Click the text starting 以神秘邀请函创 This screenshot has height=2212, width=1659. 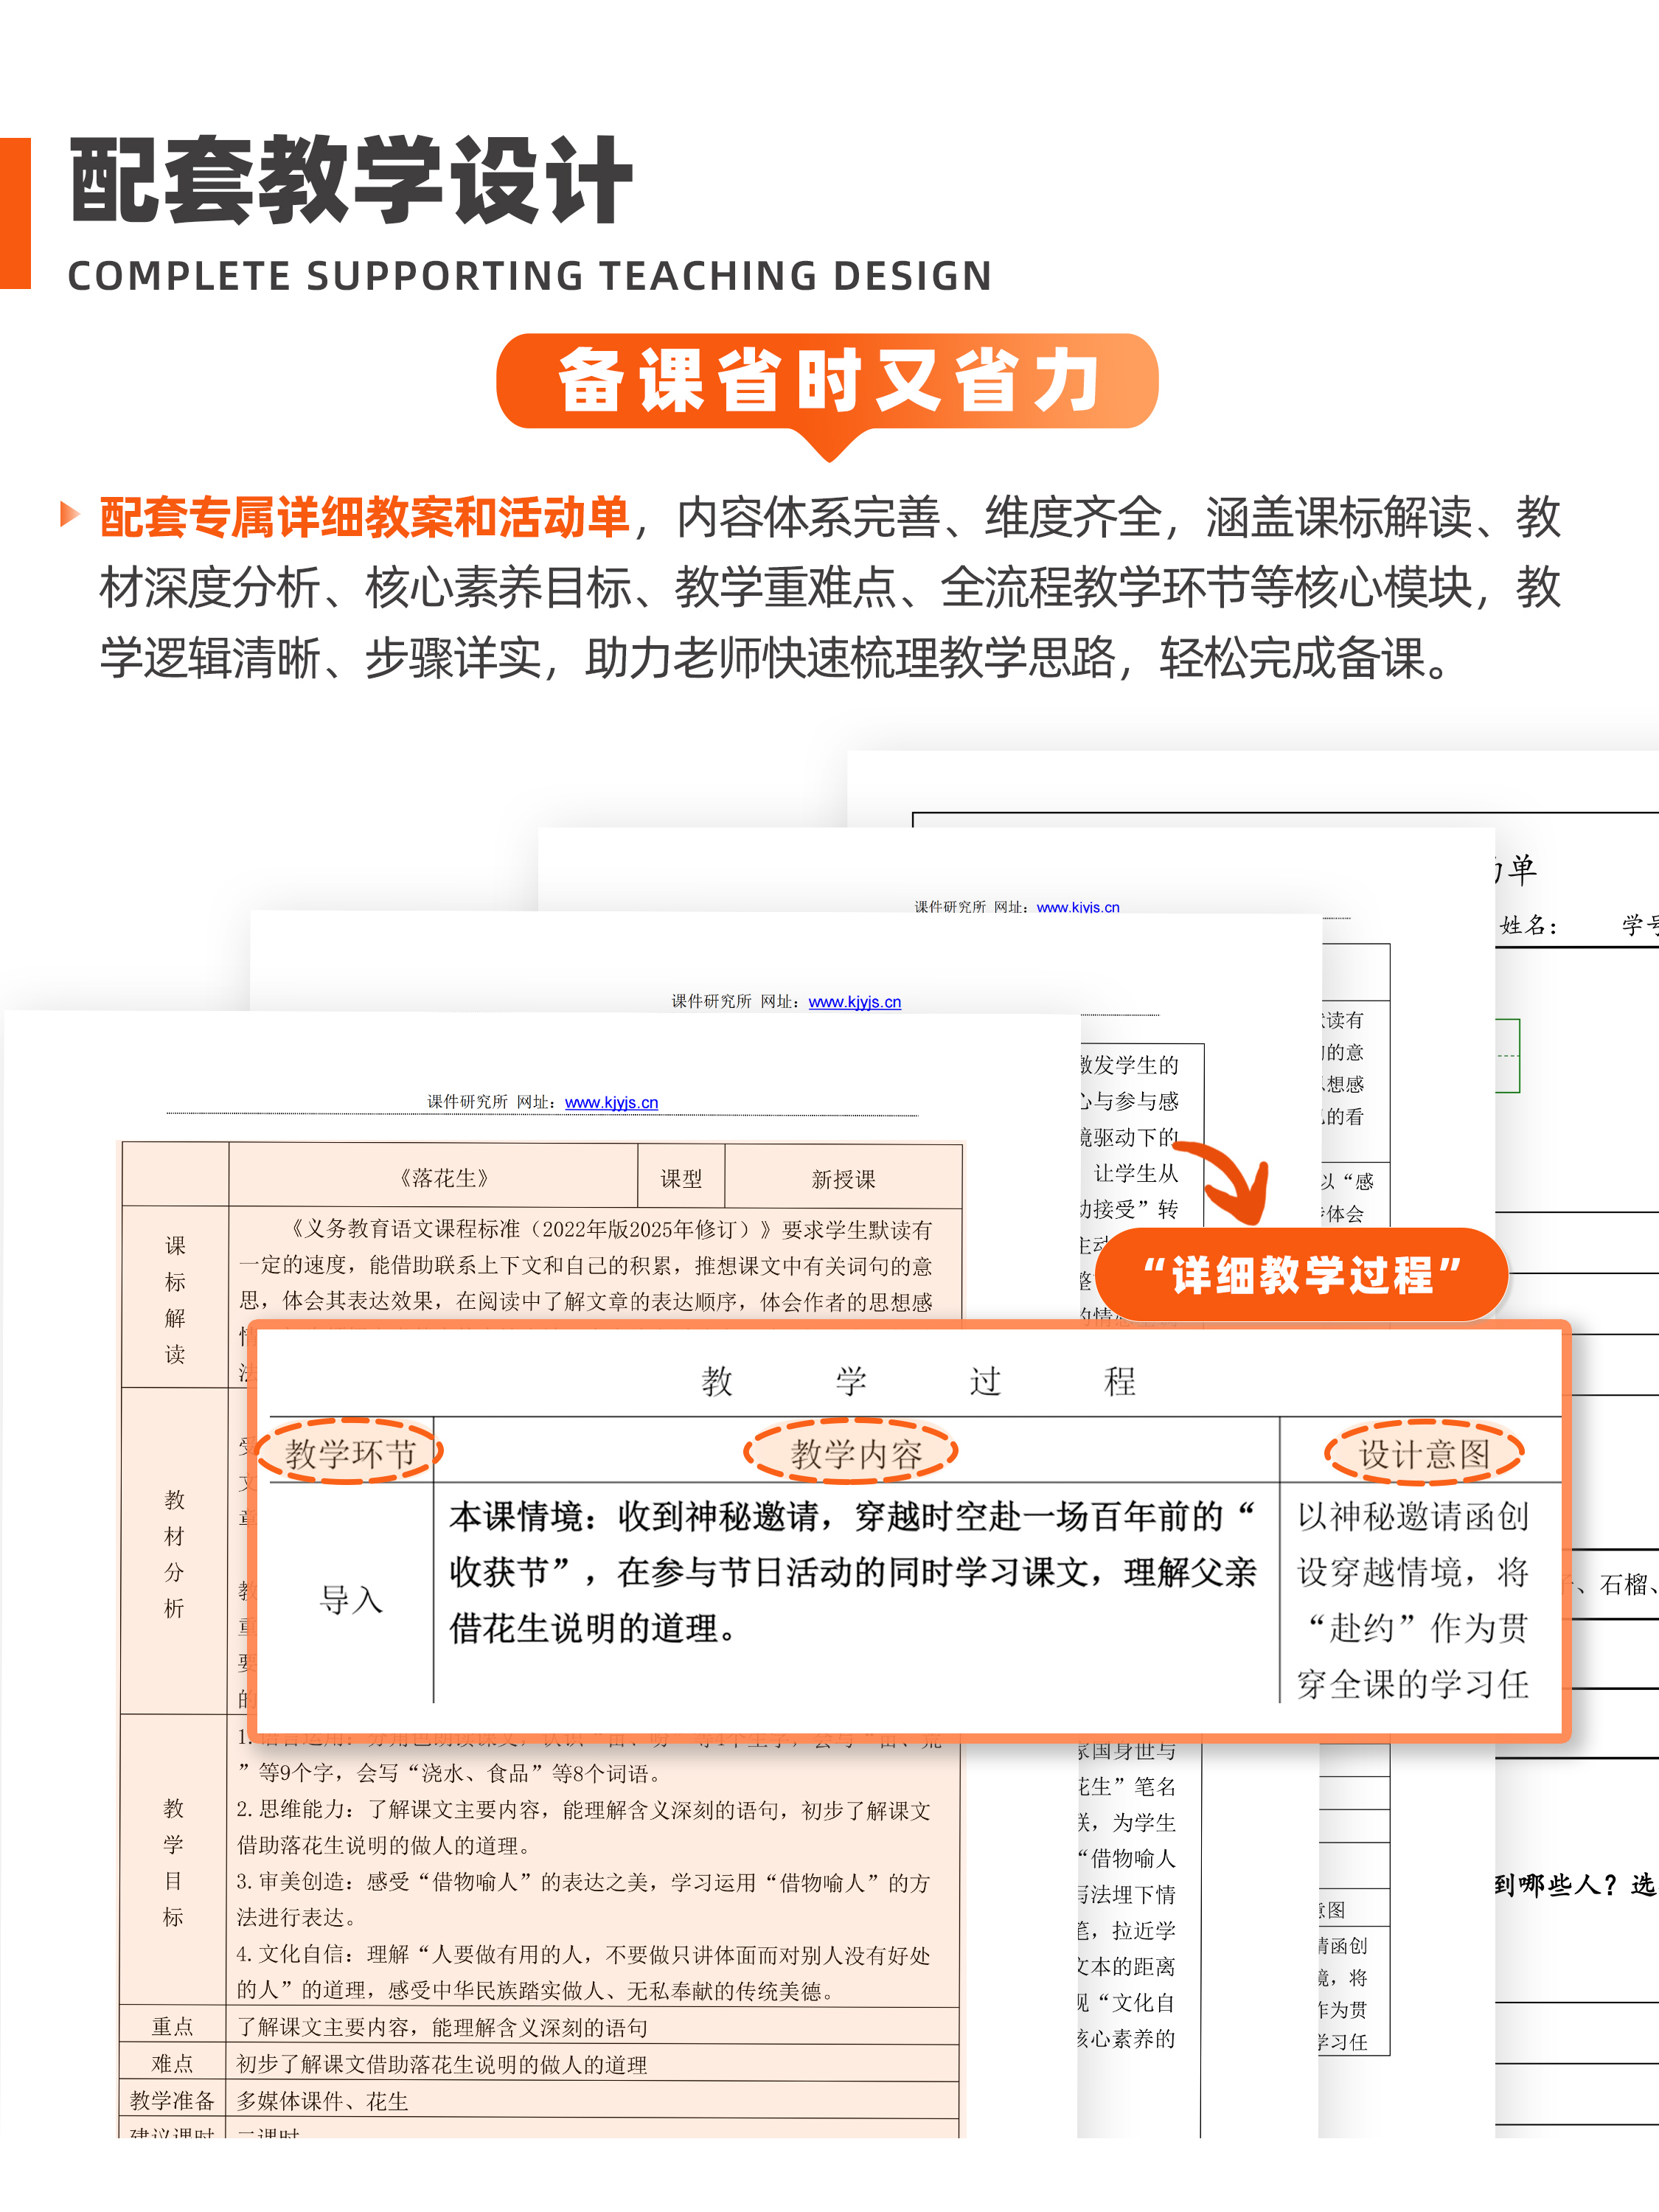pyautogui.click(x=1413, y=1600)
